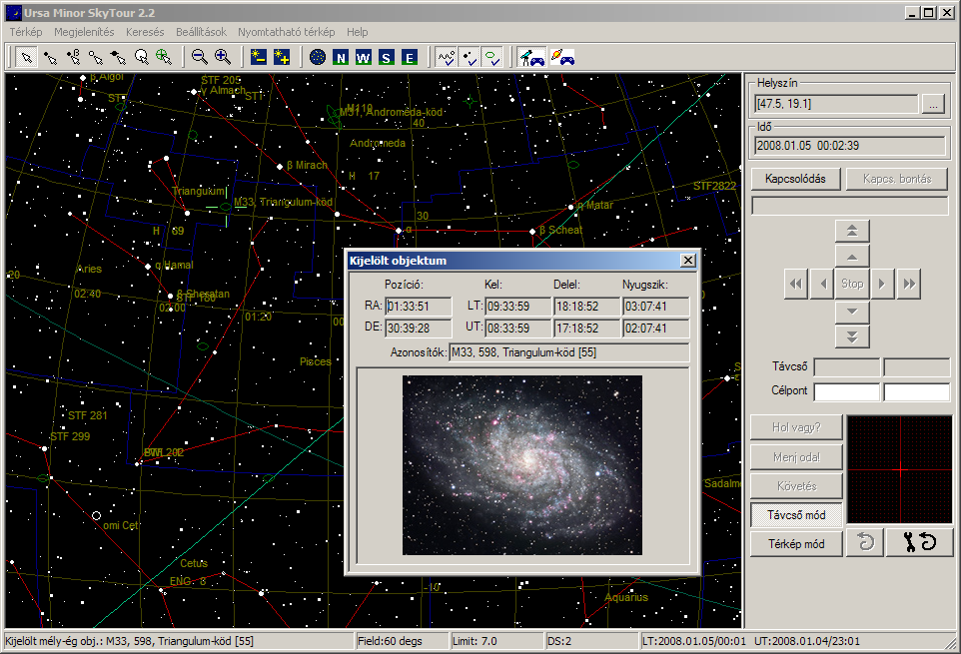Turn the view to West (W icon)
This screenshot has height=654, width=961.
tap(364, 58)
